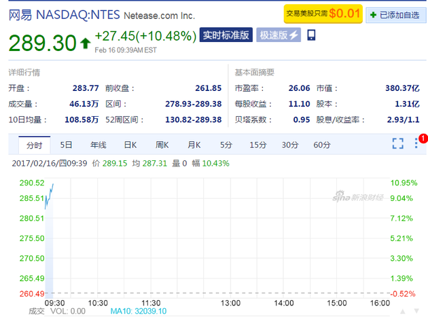Click the green plus icon for watchlist

click(x=373, y=15)
